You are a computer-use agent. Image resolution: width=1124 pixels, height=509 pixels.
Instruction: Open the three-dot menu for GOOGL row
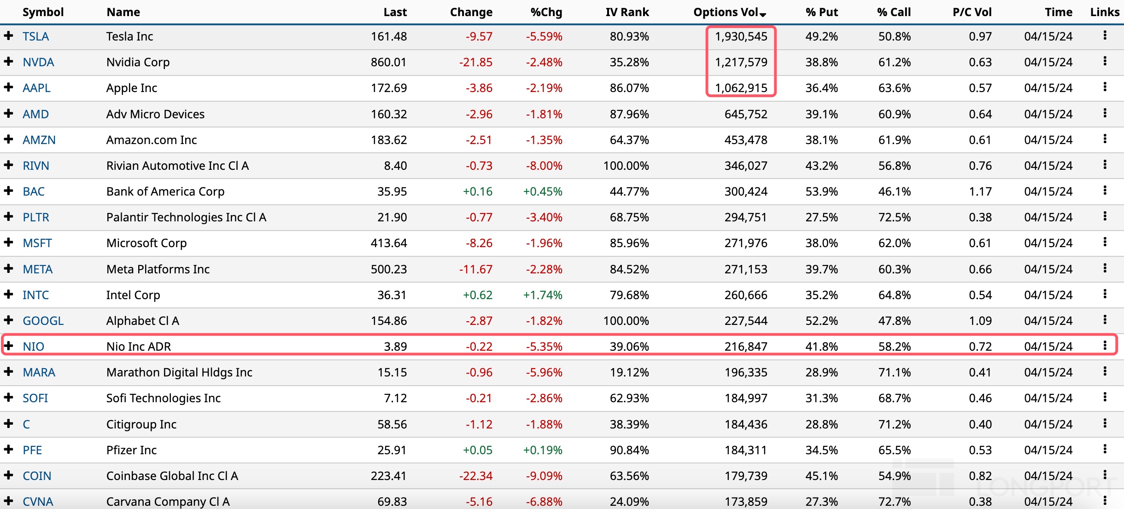1105,320
